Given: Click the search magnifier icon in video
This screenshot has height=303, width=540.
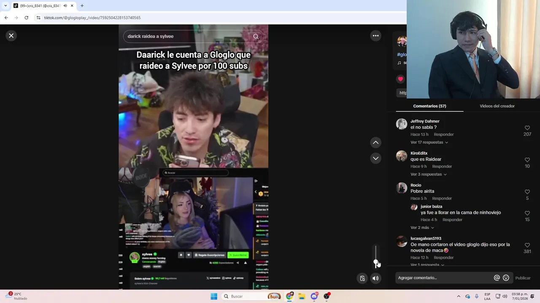Looking at the screenshot, I should coord(256,36).
